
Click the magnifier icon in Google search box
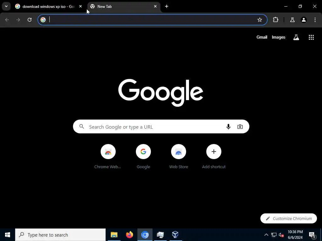[81, 126]
